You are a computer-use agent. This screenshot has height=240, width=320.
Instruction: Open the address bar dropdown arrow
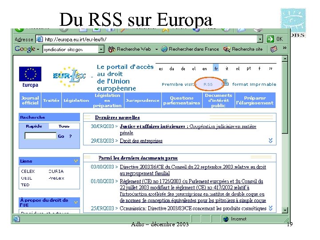pyautogui.click(x=260, y=39)
